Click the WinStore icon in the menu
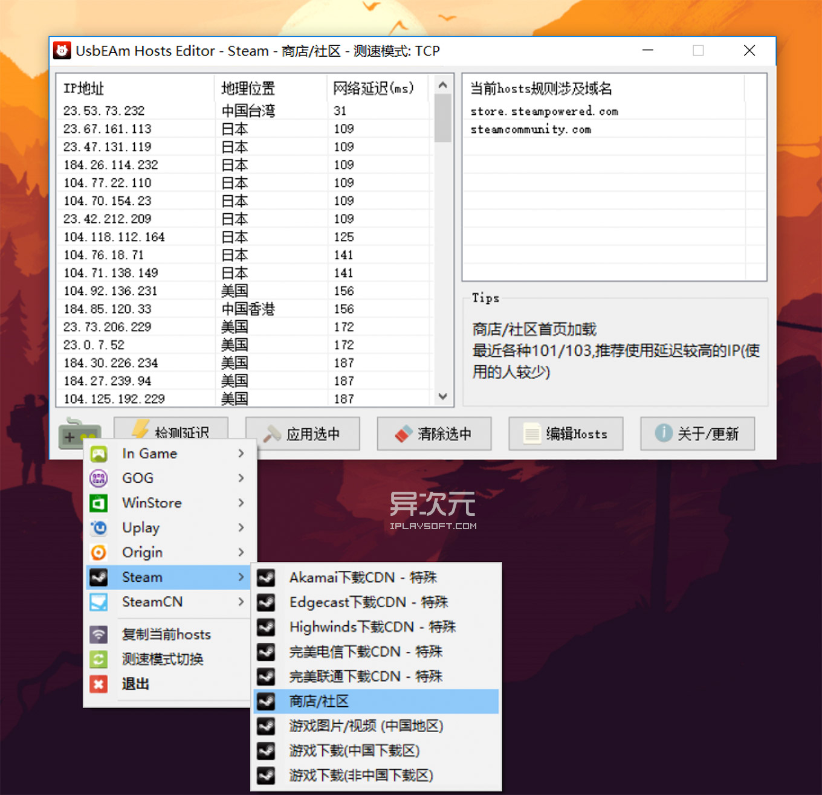This screenshot has width=822, height=795. [x=99, y=503]
